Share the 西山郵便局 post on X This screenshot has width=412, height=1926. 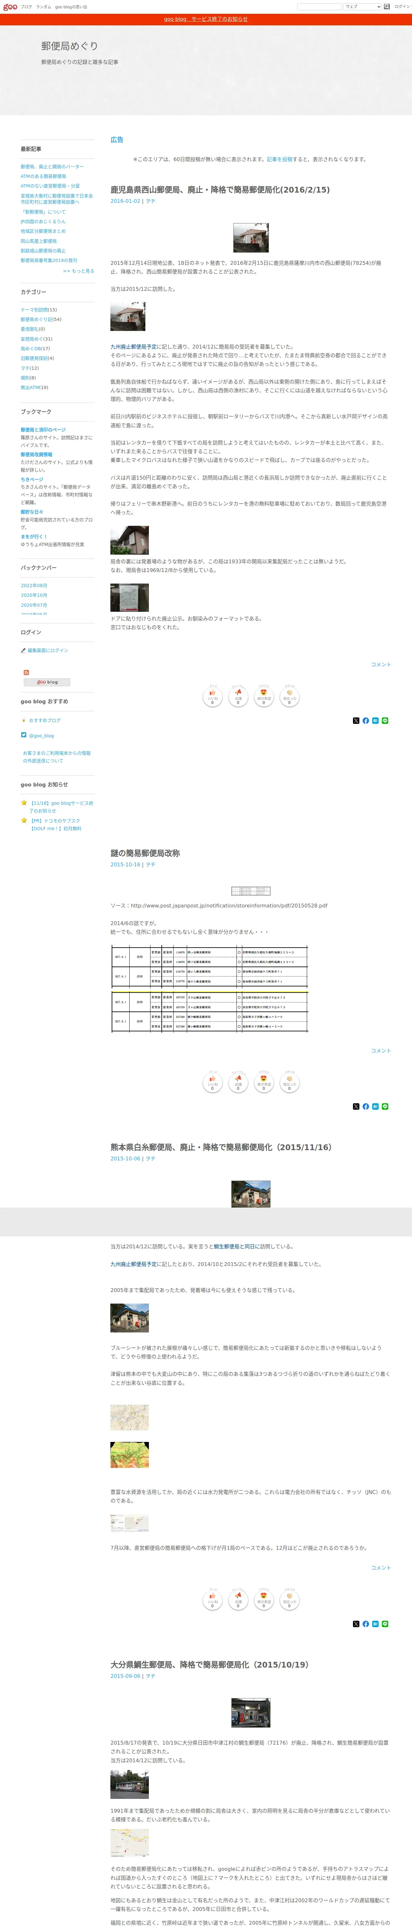(x=356, y=721)
